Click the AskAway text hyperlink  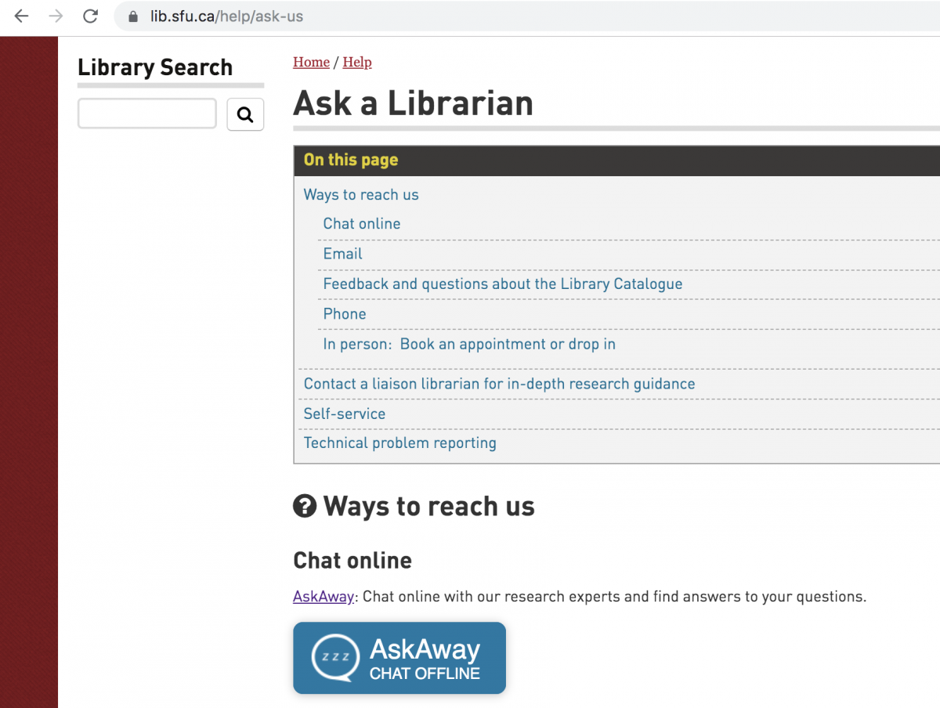point(323,597)
